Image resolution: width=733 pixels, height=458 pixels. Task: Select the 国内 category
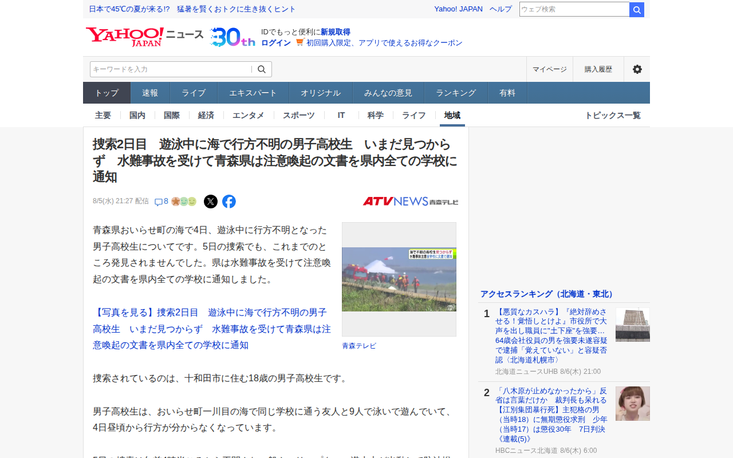tap(137, 115)
